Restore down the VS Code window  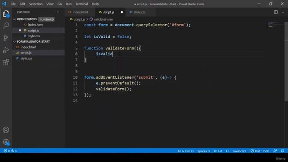tap(270, 4)
